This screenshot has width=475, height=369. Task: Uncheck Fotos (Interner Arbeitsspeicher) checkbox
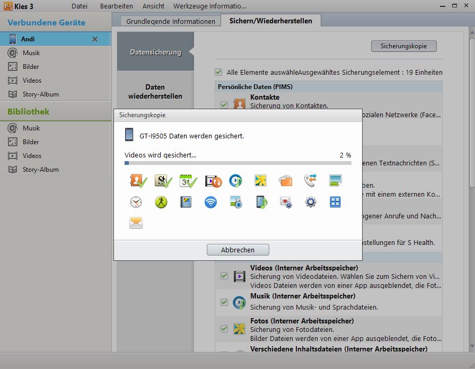point(224,329)
